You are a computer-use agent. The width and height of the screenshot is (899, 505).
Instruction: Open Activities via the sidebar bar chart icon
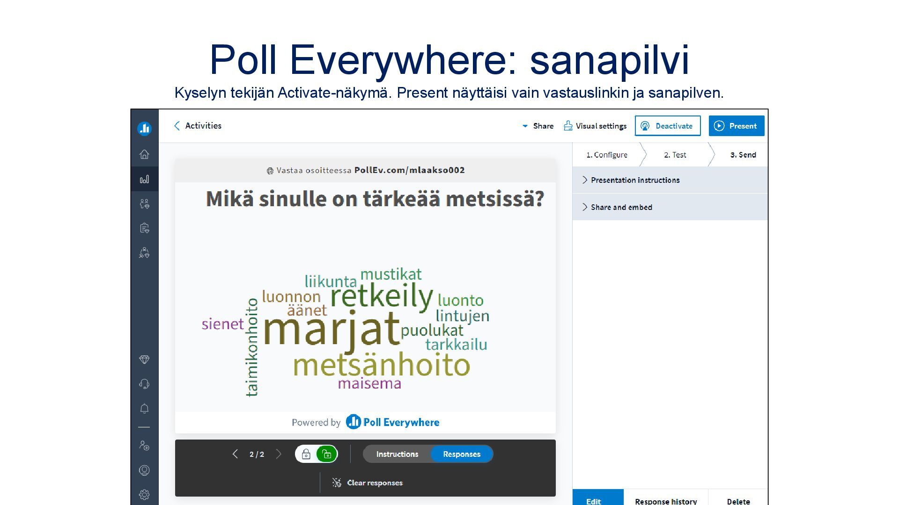[144, 179]
